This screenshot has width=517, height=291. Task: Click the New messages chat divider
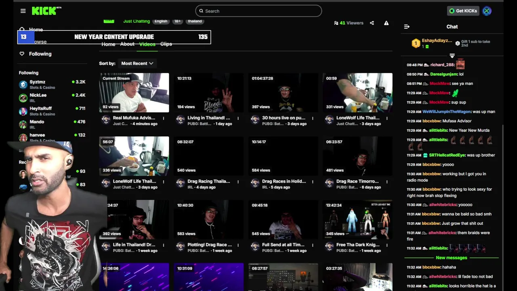[452, 258]
